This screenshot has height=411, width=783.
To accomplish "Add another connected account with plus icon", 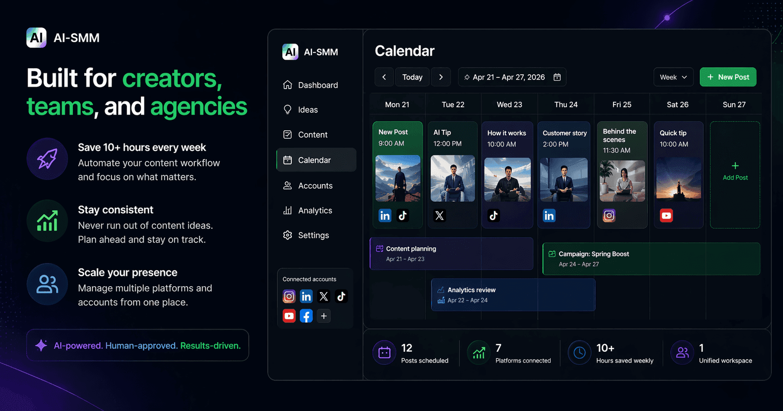I will coord(324,316).
